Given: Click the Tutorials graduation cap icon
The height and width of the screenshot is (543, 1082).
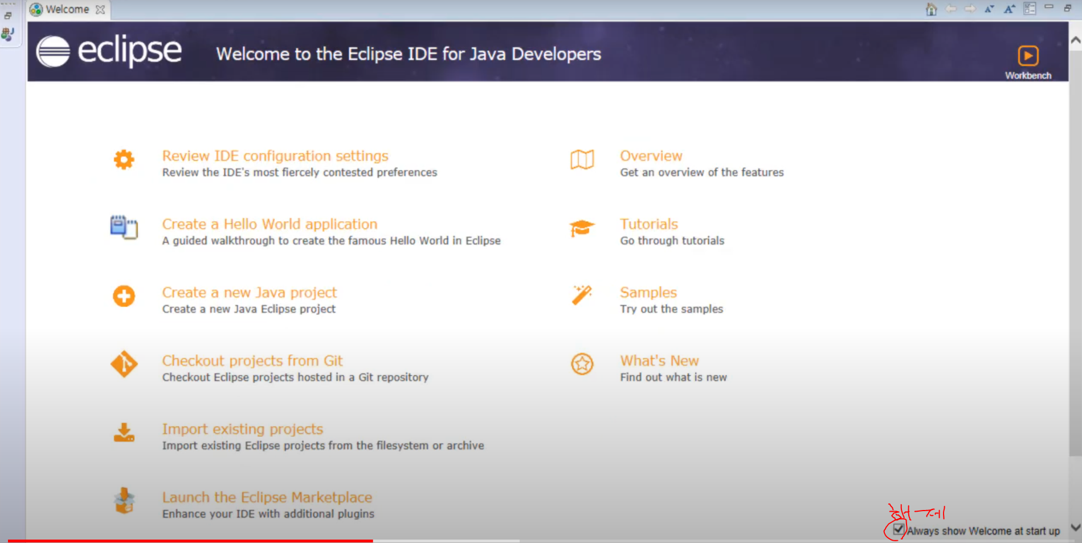Looking at the screenshot, I should (x=582, y=228).
